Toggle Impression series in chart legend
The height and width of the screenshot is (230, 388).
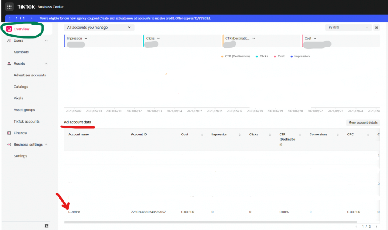tap(300, 56)
